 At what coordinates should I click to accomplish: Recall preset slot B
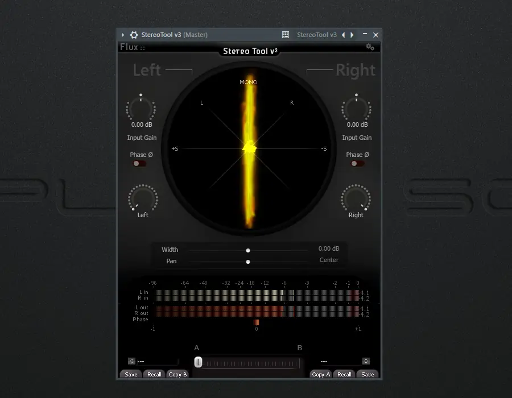point(344,375)
